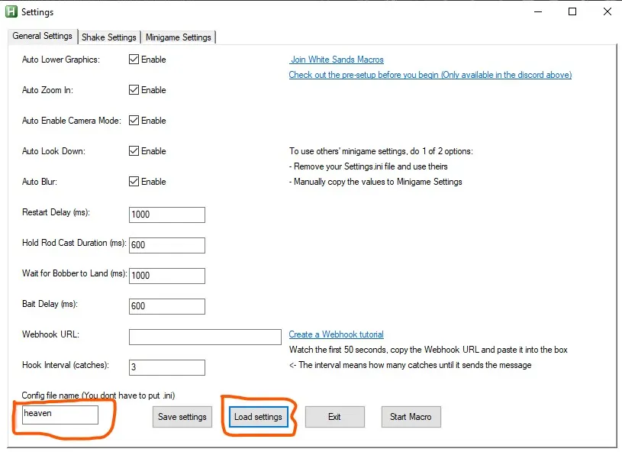Click the Wait for Bobber to Land field

pos(167,276)
